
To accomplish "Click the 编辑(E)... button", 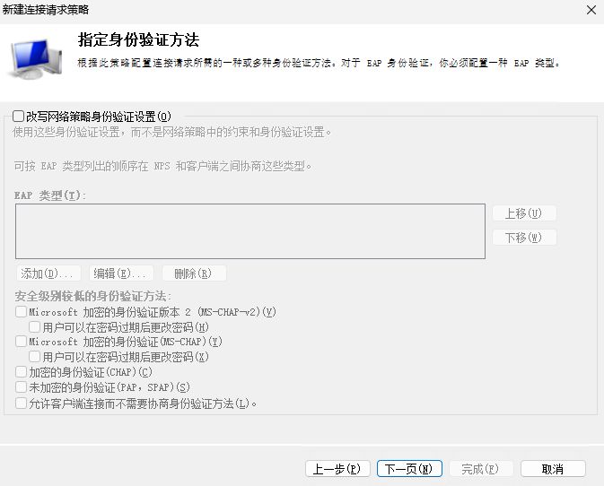I will [x=121, y=273].
